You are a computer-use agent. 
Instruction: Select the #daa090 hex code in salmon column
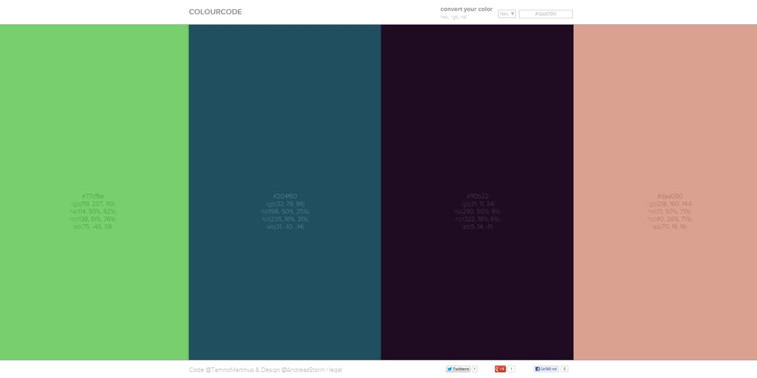[x=669, y=197]
